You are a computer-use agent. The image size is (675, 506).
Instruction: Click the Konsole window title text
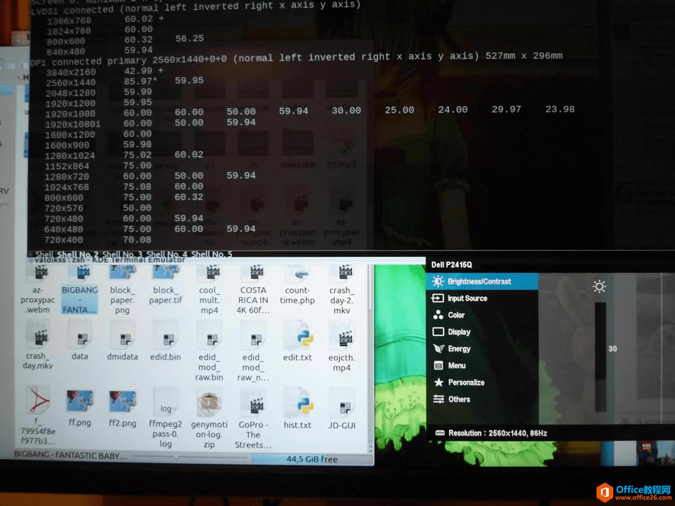click(x=110, y=260)
